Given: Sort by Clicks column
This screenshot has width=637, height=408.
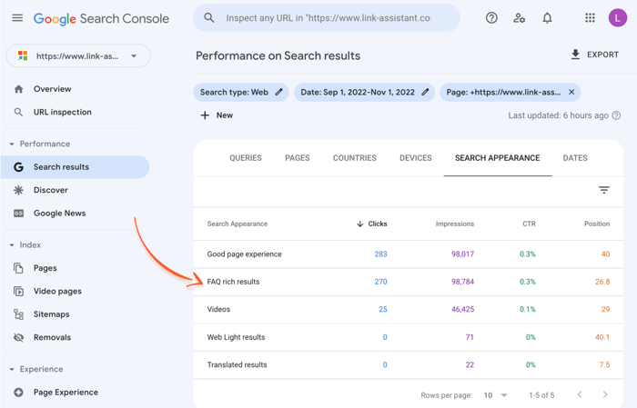Looking at the screenshot, I should [371, 224].
